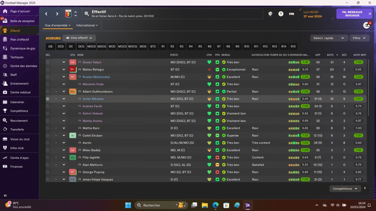Open Dynamique de grp. section
Image resolution: width=376 pixels, height=211 pixels.
tap(19, 48)
